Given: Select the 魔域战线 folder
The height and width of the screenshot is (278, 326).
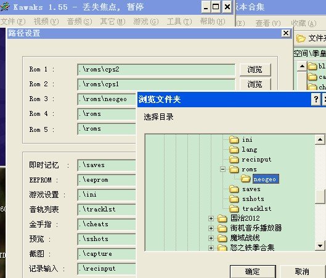Looking at the screenshot, I should click(x=245, y=238).
